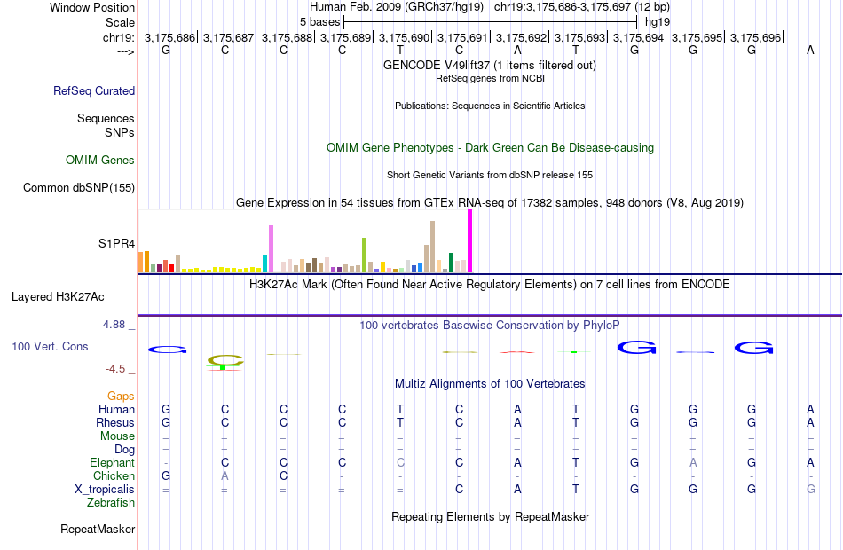Click the H3K27Ac Mark ENCODE track title
The image size is (843, 550).
click(490, 285)
